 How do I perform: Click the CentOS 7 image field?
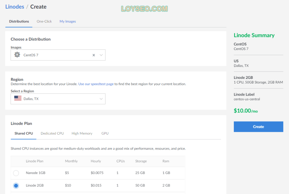click(58, 55)
